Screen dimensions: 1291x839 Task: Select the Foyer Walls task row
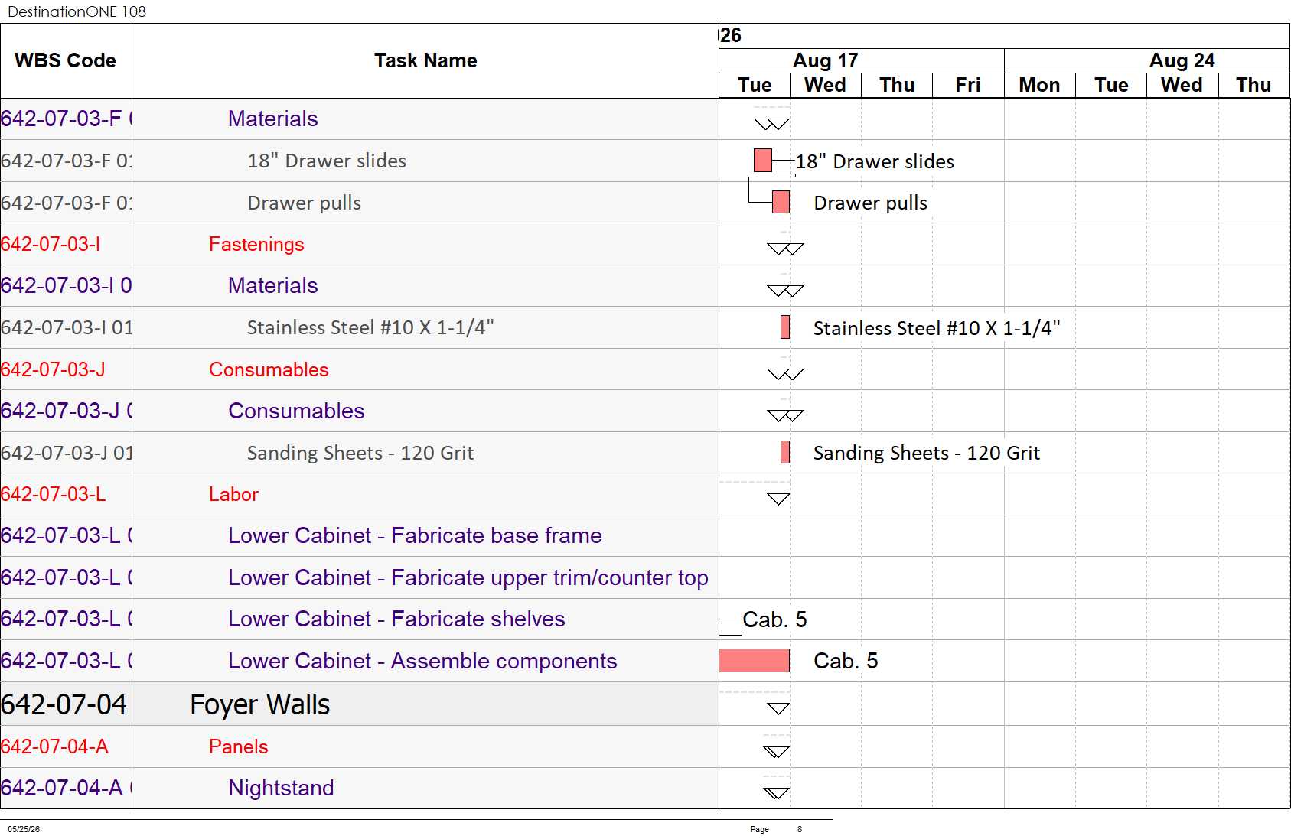[360, 704]
